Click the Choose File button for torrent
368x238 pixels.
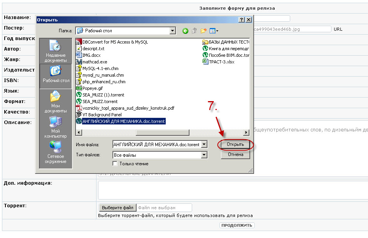click(x=117, y=208)
